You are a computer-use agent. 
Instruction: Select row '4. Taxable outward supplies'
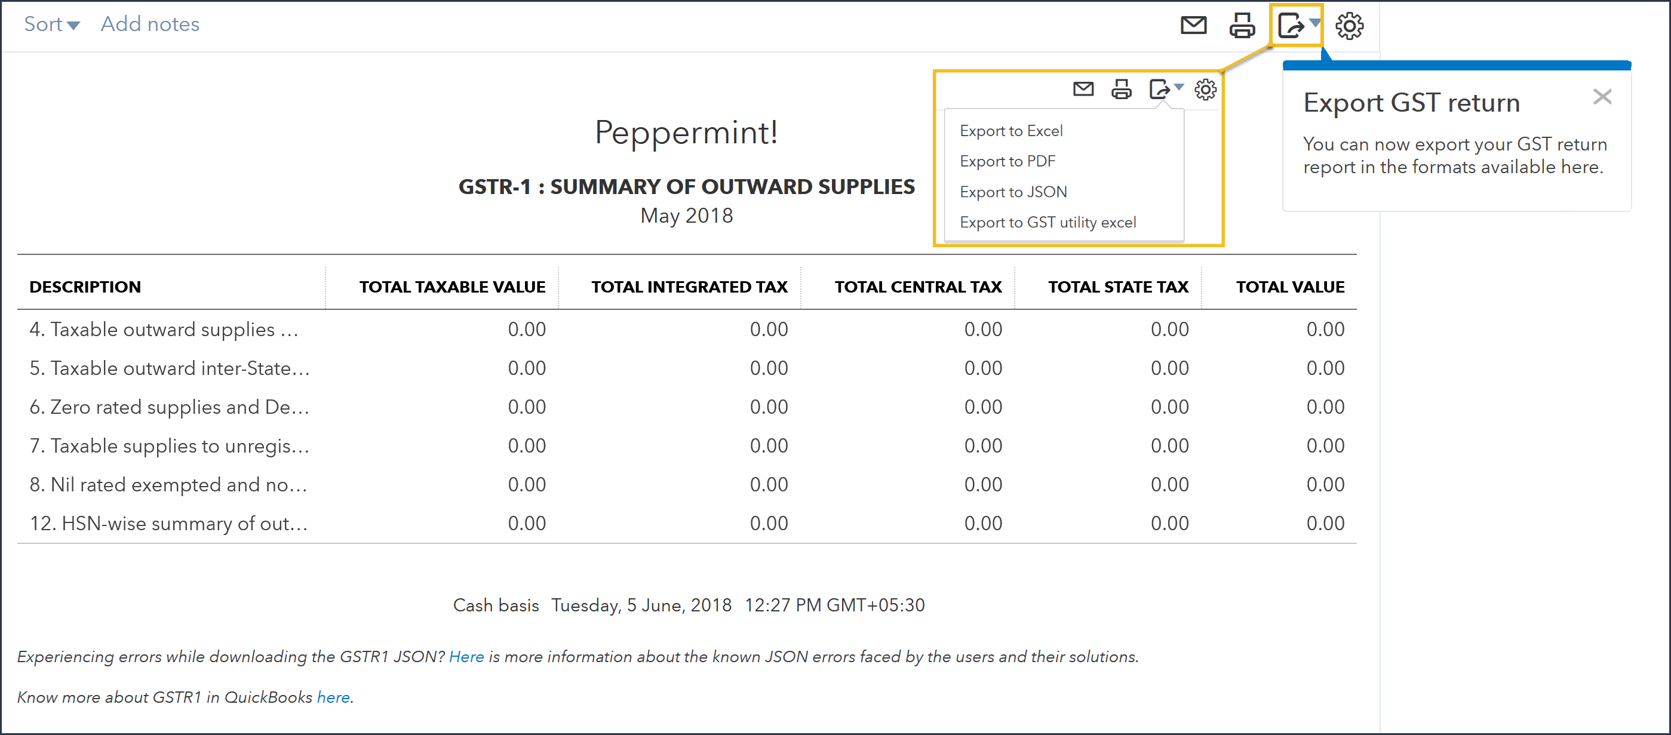coord(687,329)
